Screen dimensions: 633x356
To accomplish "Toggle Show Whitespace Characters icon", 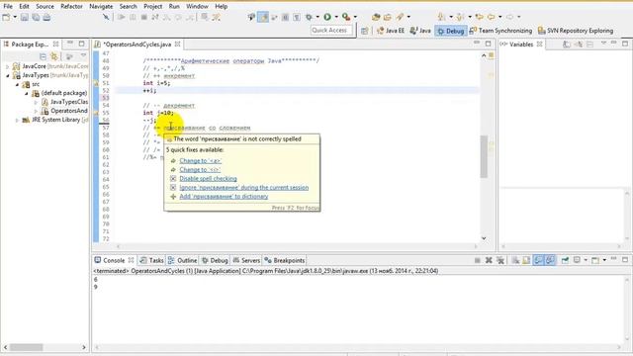I will (297, 17).
